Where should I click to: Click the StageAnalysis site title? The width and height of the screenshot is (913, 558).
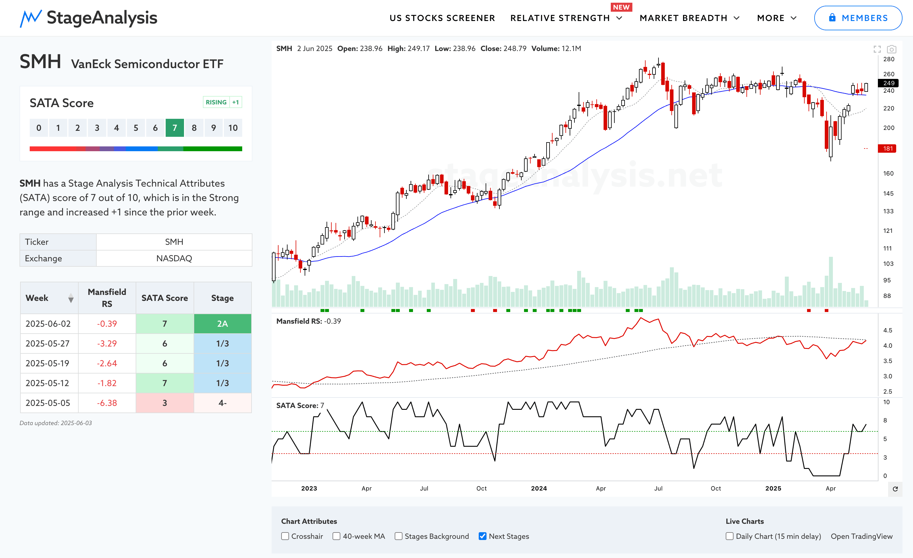pos(102,18)
